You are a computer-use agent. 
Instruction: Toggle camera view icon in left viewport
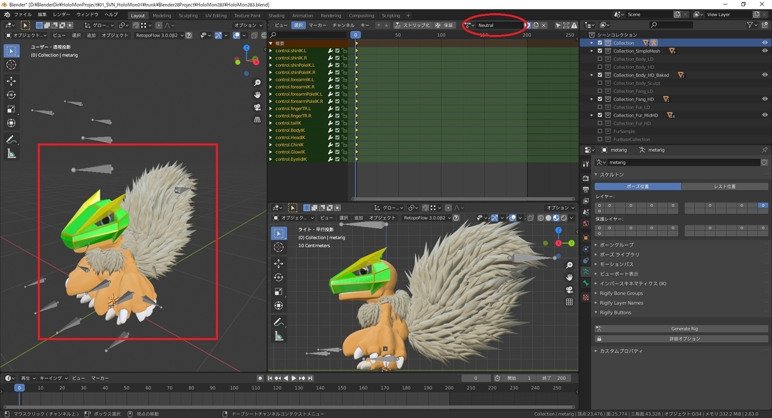coord(257,107)
